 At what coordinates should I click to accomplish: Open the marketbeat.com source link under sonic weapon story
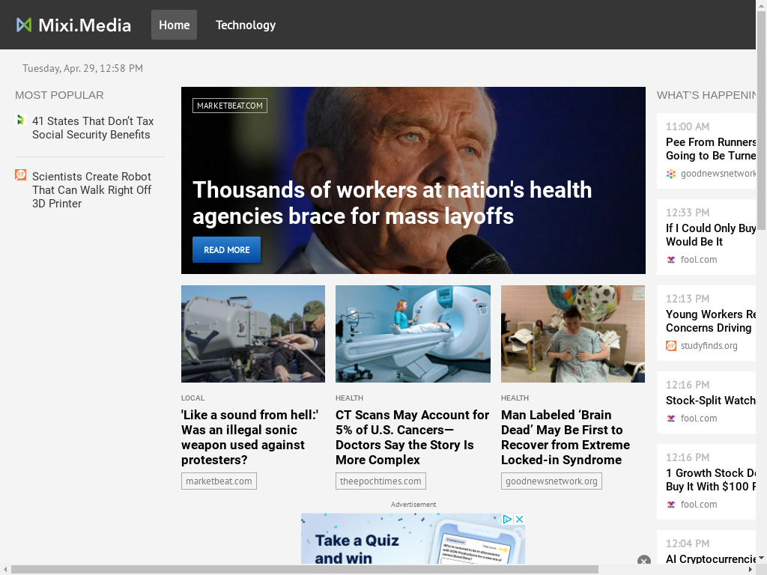click(219, 481)
